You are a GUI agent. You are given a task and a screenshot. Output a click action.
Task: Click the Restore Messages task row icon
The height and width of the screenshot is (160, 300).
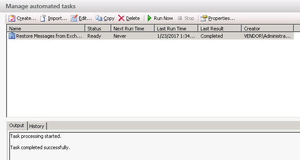tap(12, 36)
